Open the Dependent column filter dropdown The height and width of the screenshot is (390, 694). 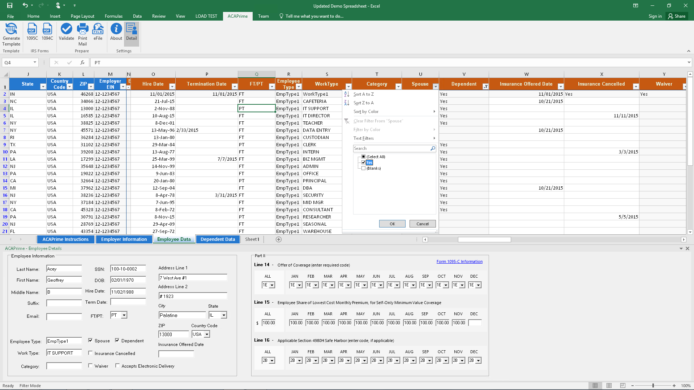coord(485,87)
